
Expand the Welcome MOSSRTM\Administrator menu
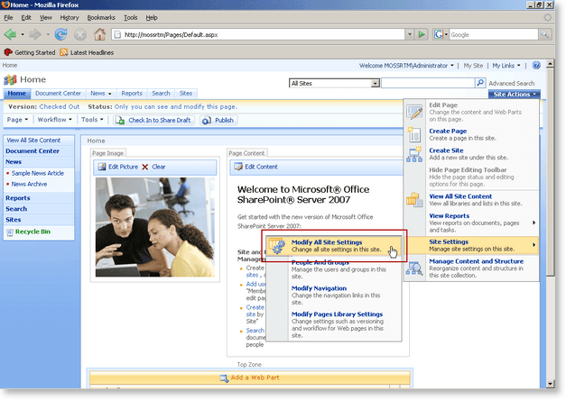pyautogui.click(x=406, y=66)
